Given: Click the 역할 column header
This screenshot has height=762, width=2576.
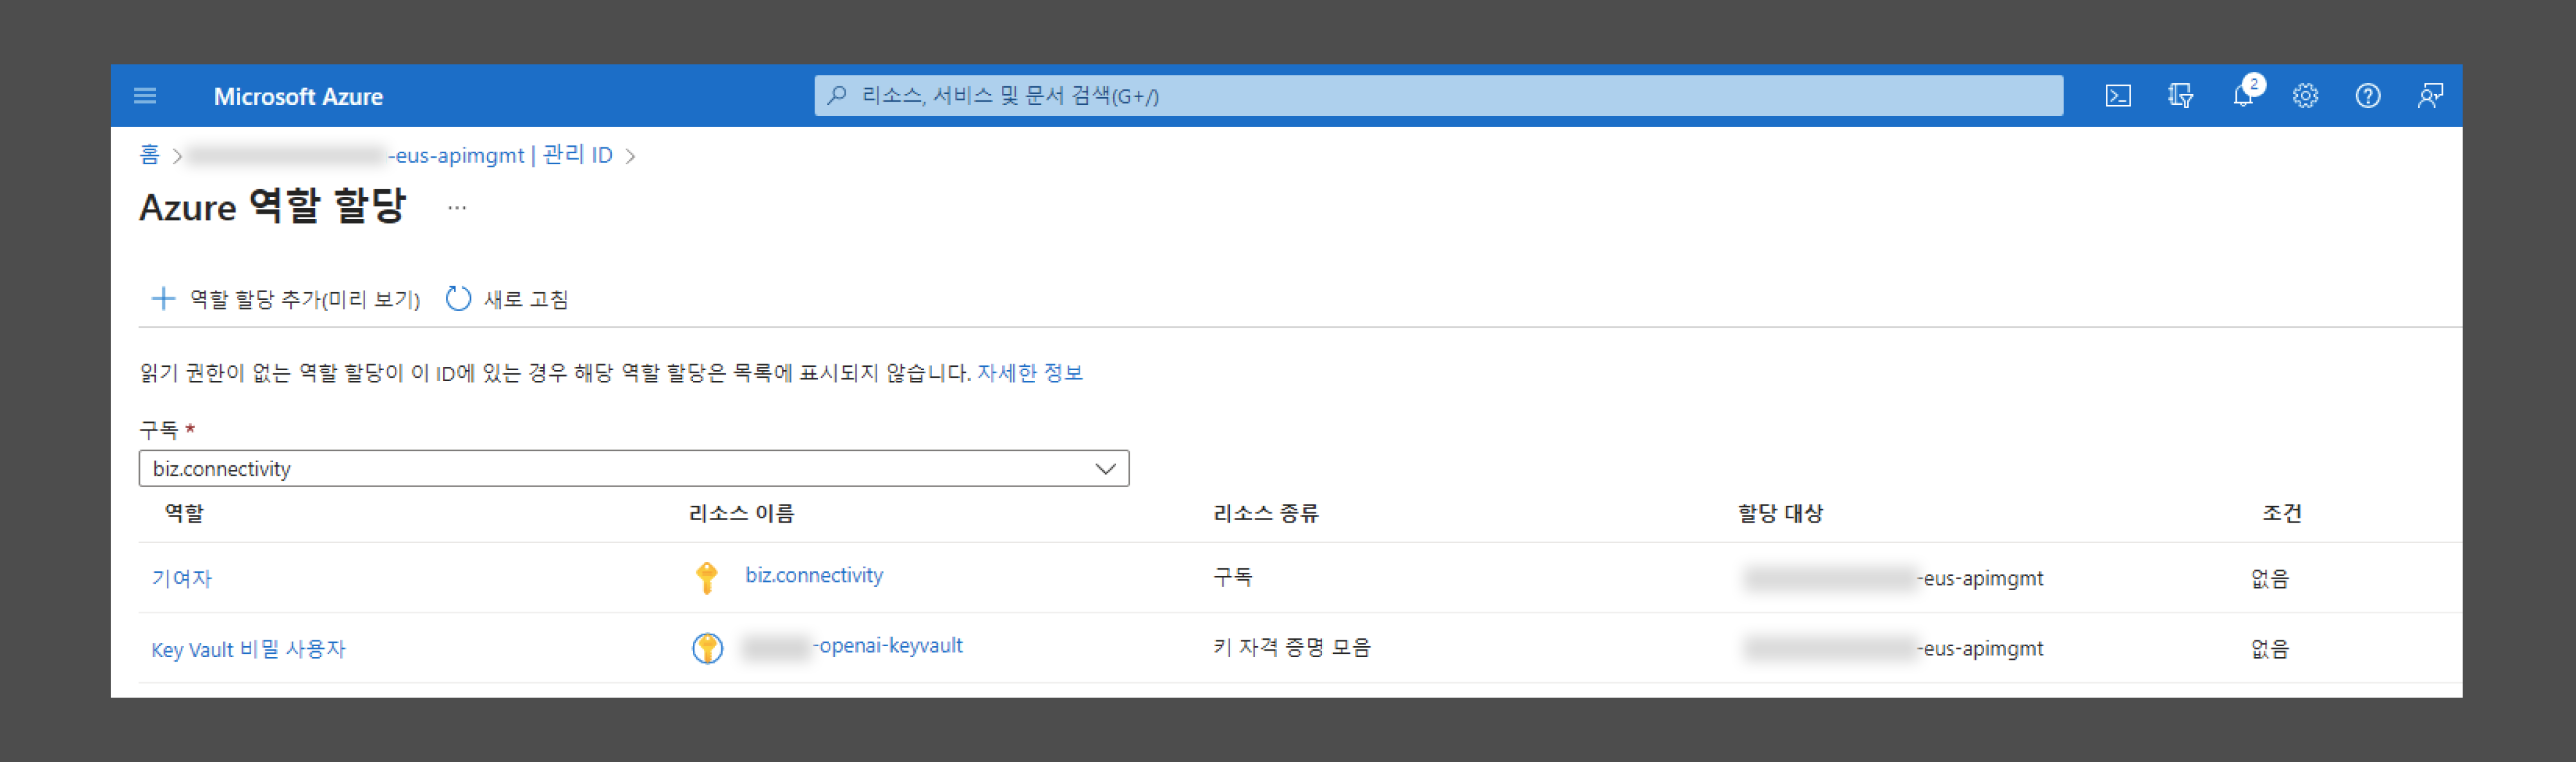Looking at the screenshot, I should pyautogui.click(x=184, y=513).
